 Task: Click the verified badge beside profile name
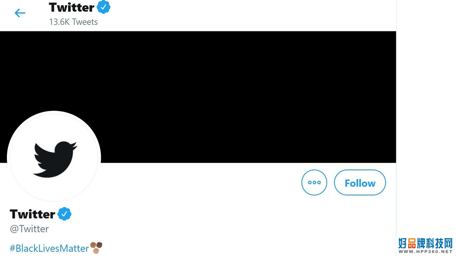pos(64,214)
